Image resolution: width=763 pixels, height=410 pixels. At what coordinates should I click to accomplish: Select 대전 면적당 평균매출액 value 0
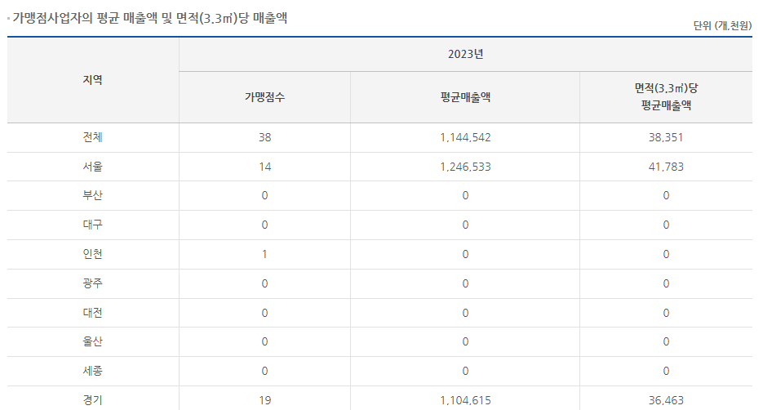point(666,313)
